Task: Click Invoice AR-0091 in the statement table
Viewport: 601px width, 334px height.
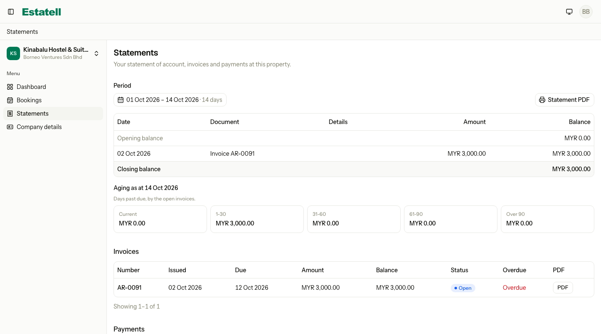Action: click(232, 154)
